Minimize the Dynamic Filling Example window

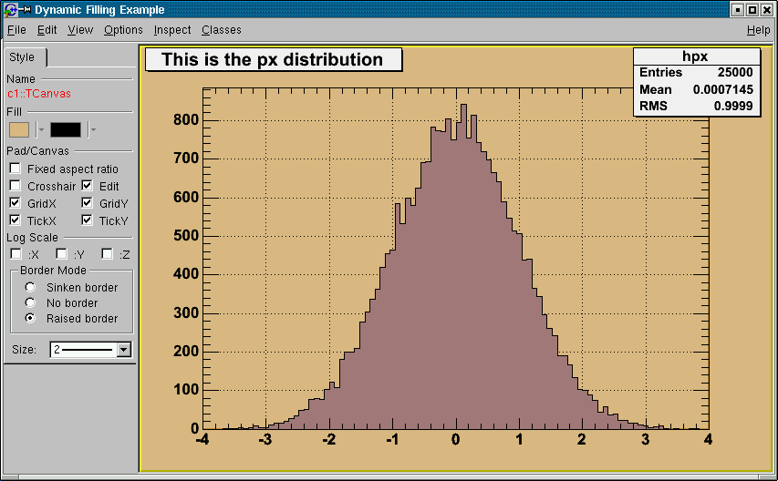click(x=737, y=10)
